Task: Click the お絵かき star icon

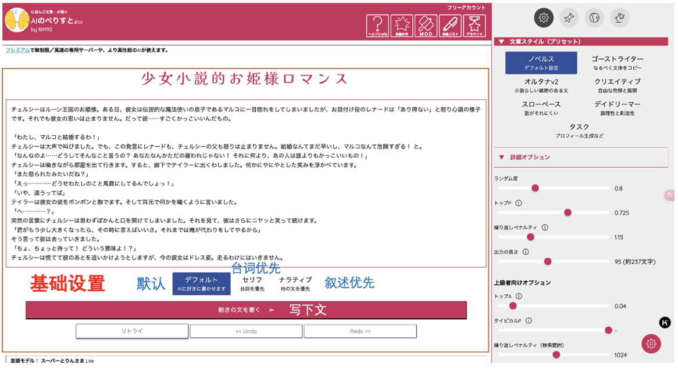Action: pos(401,26)
